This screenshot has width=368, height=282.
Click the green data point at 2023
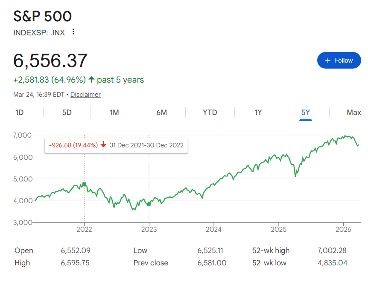149,204
